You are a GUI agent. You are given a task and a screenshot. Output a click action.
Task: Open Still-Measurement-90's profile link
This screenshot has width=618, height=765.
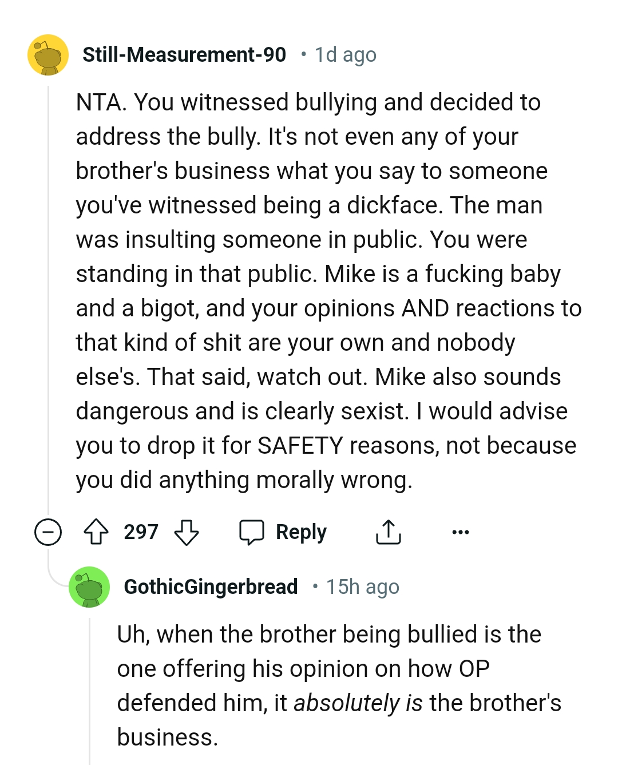(184, 55)
